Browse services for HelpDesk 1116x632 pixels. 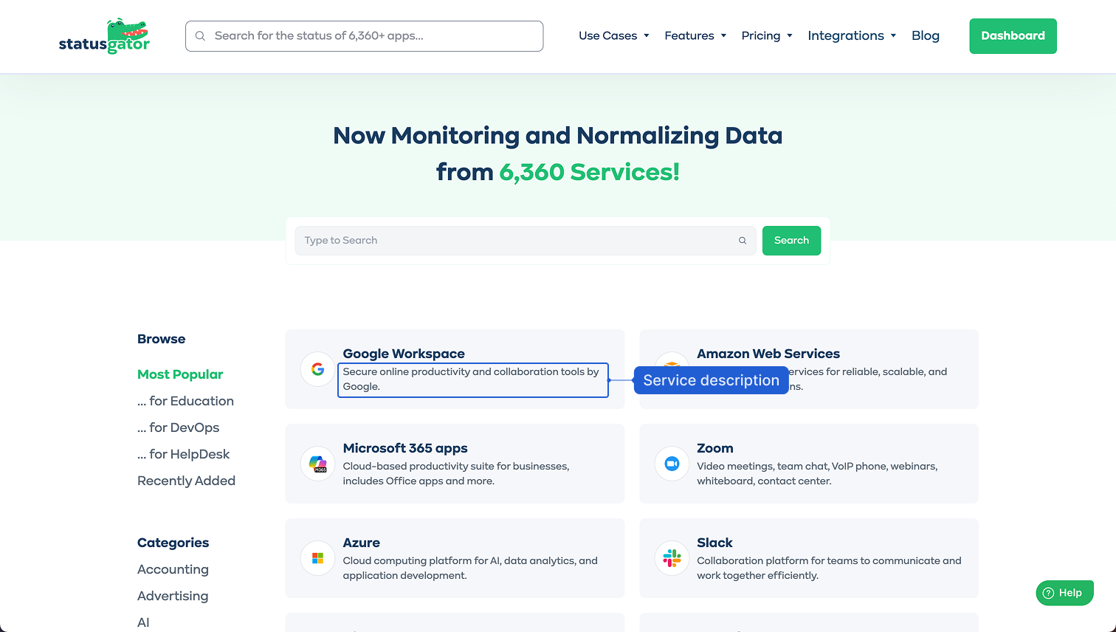click(x=183, y=454)
